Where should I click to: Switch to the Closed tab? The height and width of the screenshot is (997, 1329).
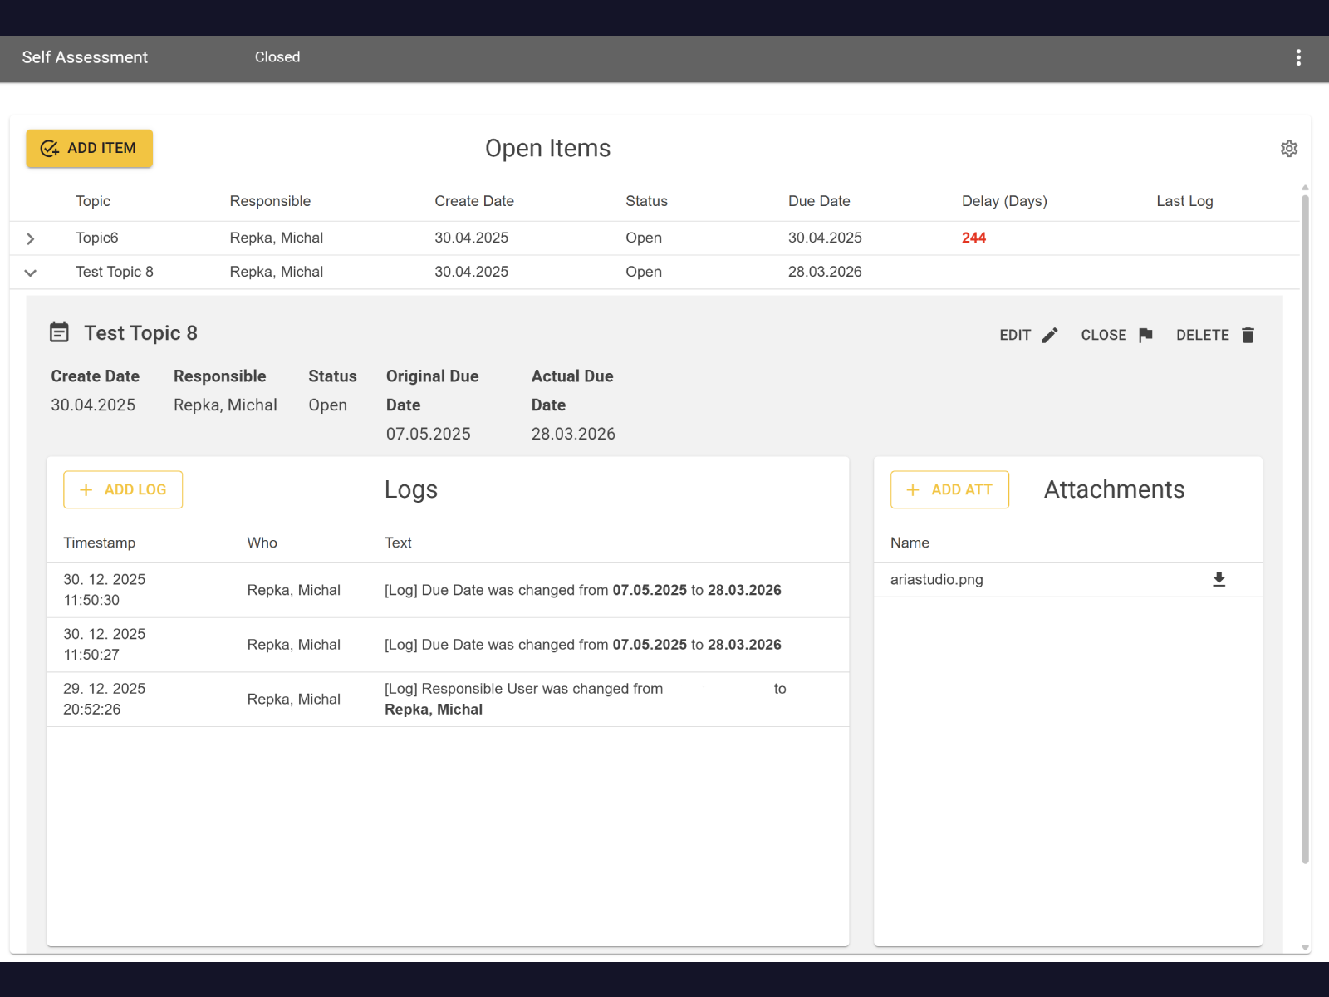277,56
